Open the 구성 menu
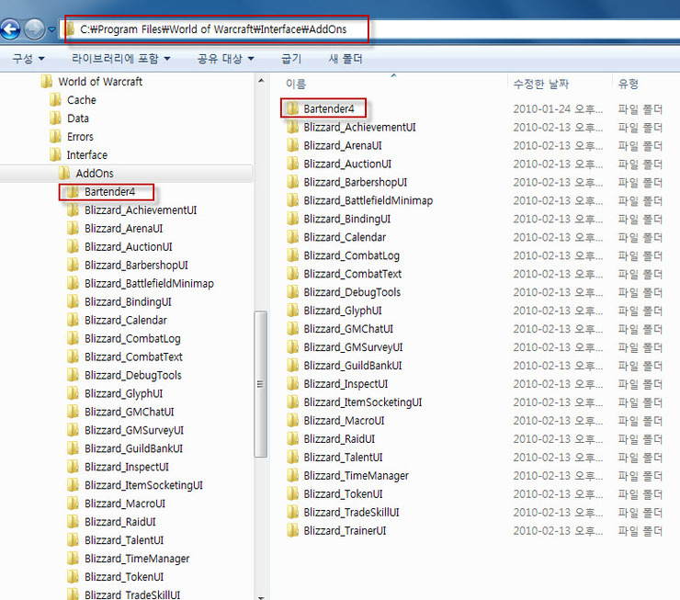The width and height of the screenshot is (680, 600). click(28, 59)
